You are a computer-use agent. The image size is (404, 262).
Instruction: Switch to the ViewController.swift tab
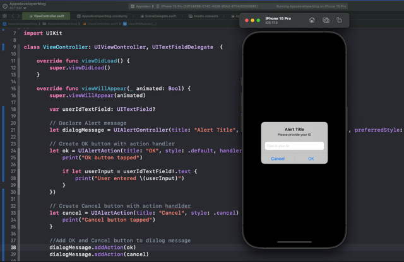[46, 16]
